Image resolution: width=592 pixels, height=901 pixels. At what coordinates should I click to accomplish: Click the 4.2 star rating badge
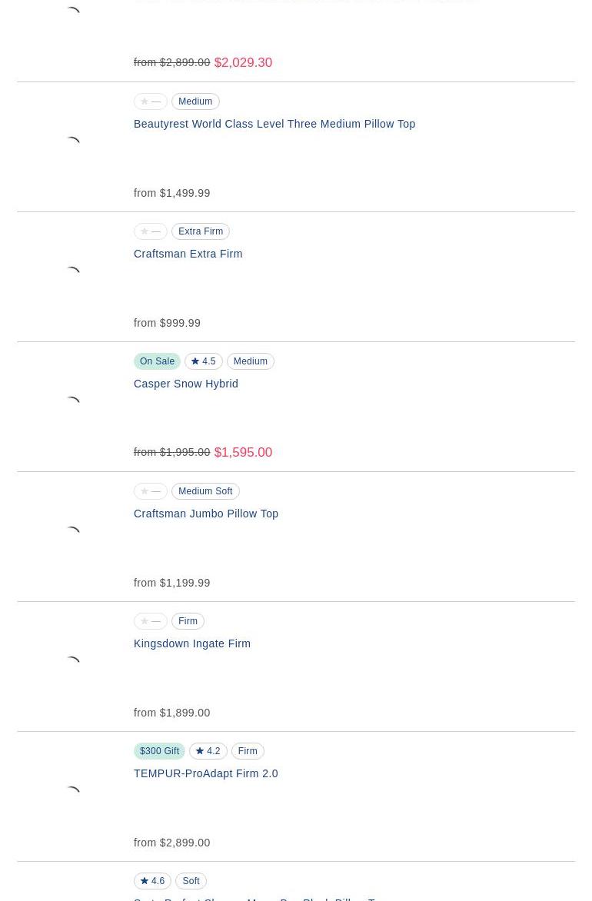(x=208, y=751)
